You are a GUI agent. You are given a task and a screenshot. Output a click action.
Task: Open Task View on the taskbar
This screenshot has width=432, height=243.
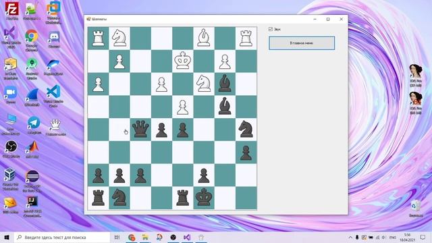point(117,237)
